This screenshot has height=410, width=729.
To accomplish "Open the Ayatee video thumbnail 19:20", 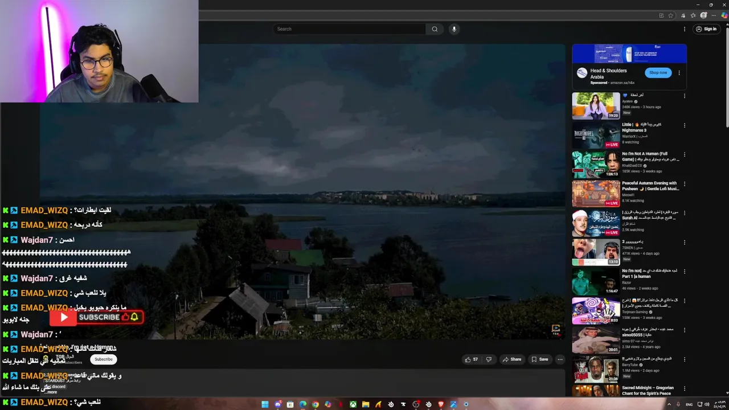I will point(596,106).
